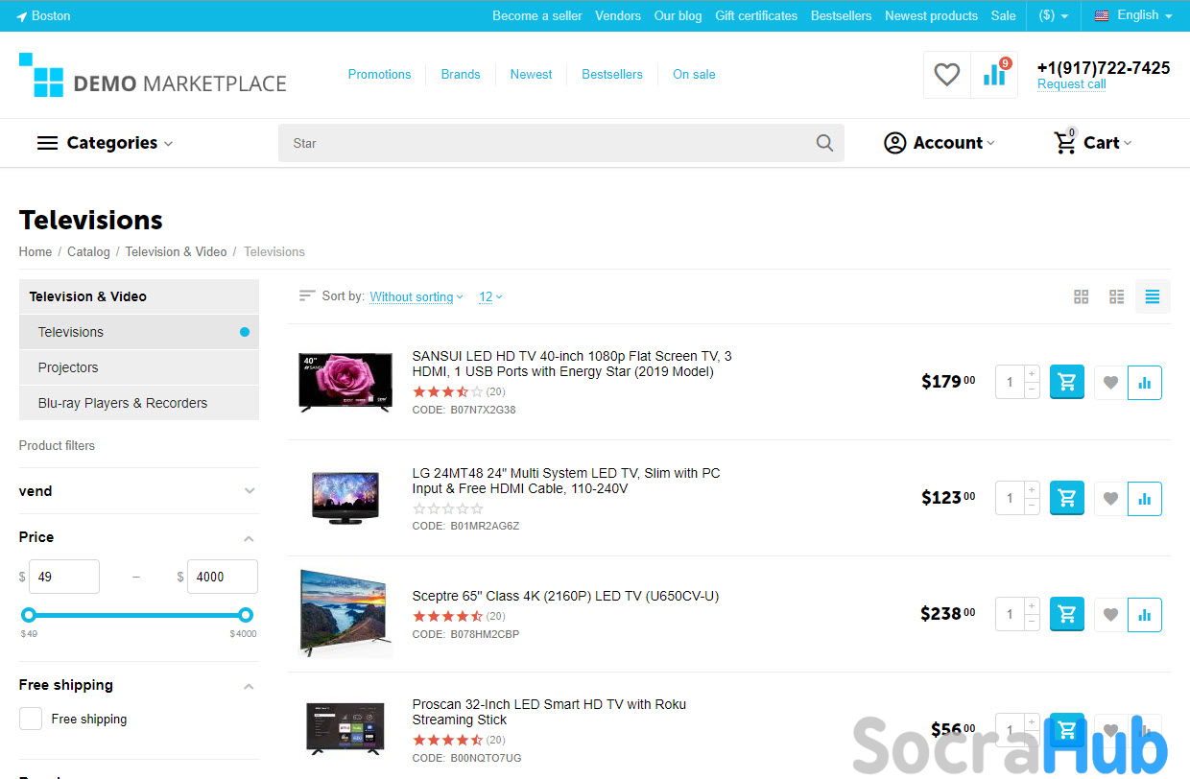This screenshot has height=779, width=1190.
Task: Open the Without sorting dropdown
Action: (x=416, y=296)
